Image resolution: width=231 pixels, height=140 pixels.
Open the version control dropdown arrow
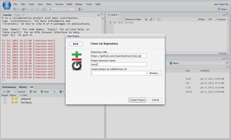pos(82,9)
